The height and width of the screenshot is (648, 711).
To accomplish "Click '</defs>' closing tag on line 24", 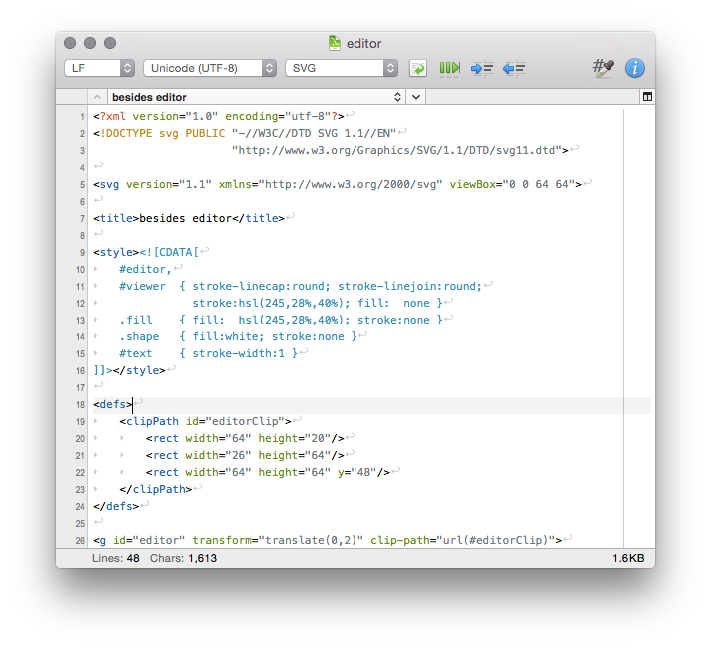I will coord(116,506).
